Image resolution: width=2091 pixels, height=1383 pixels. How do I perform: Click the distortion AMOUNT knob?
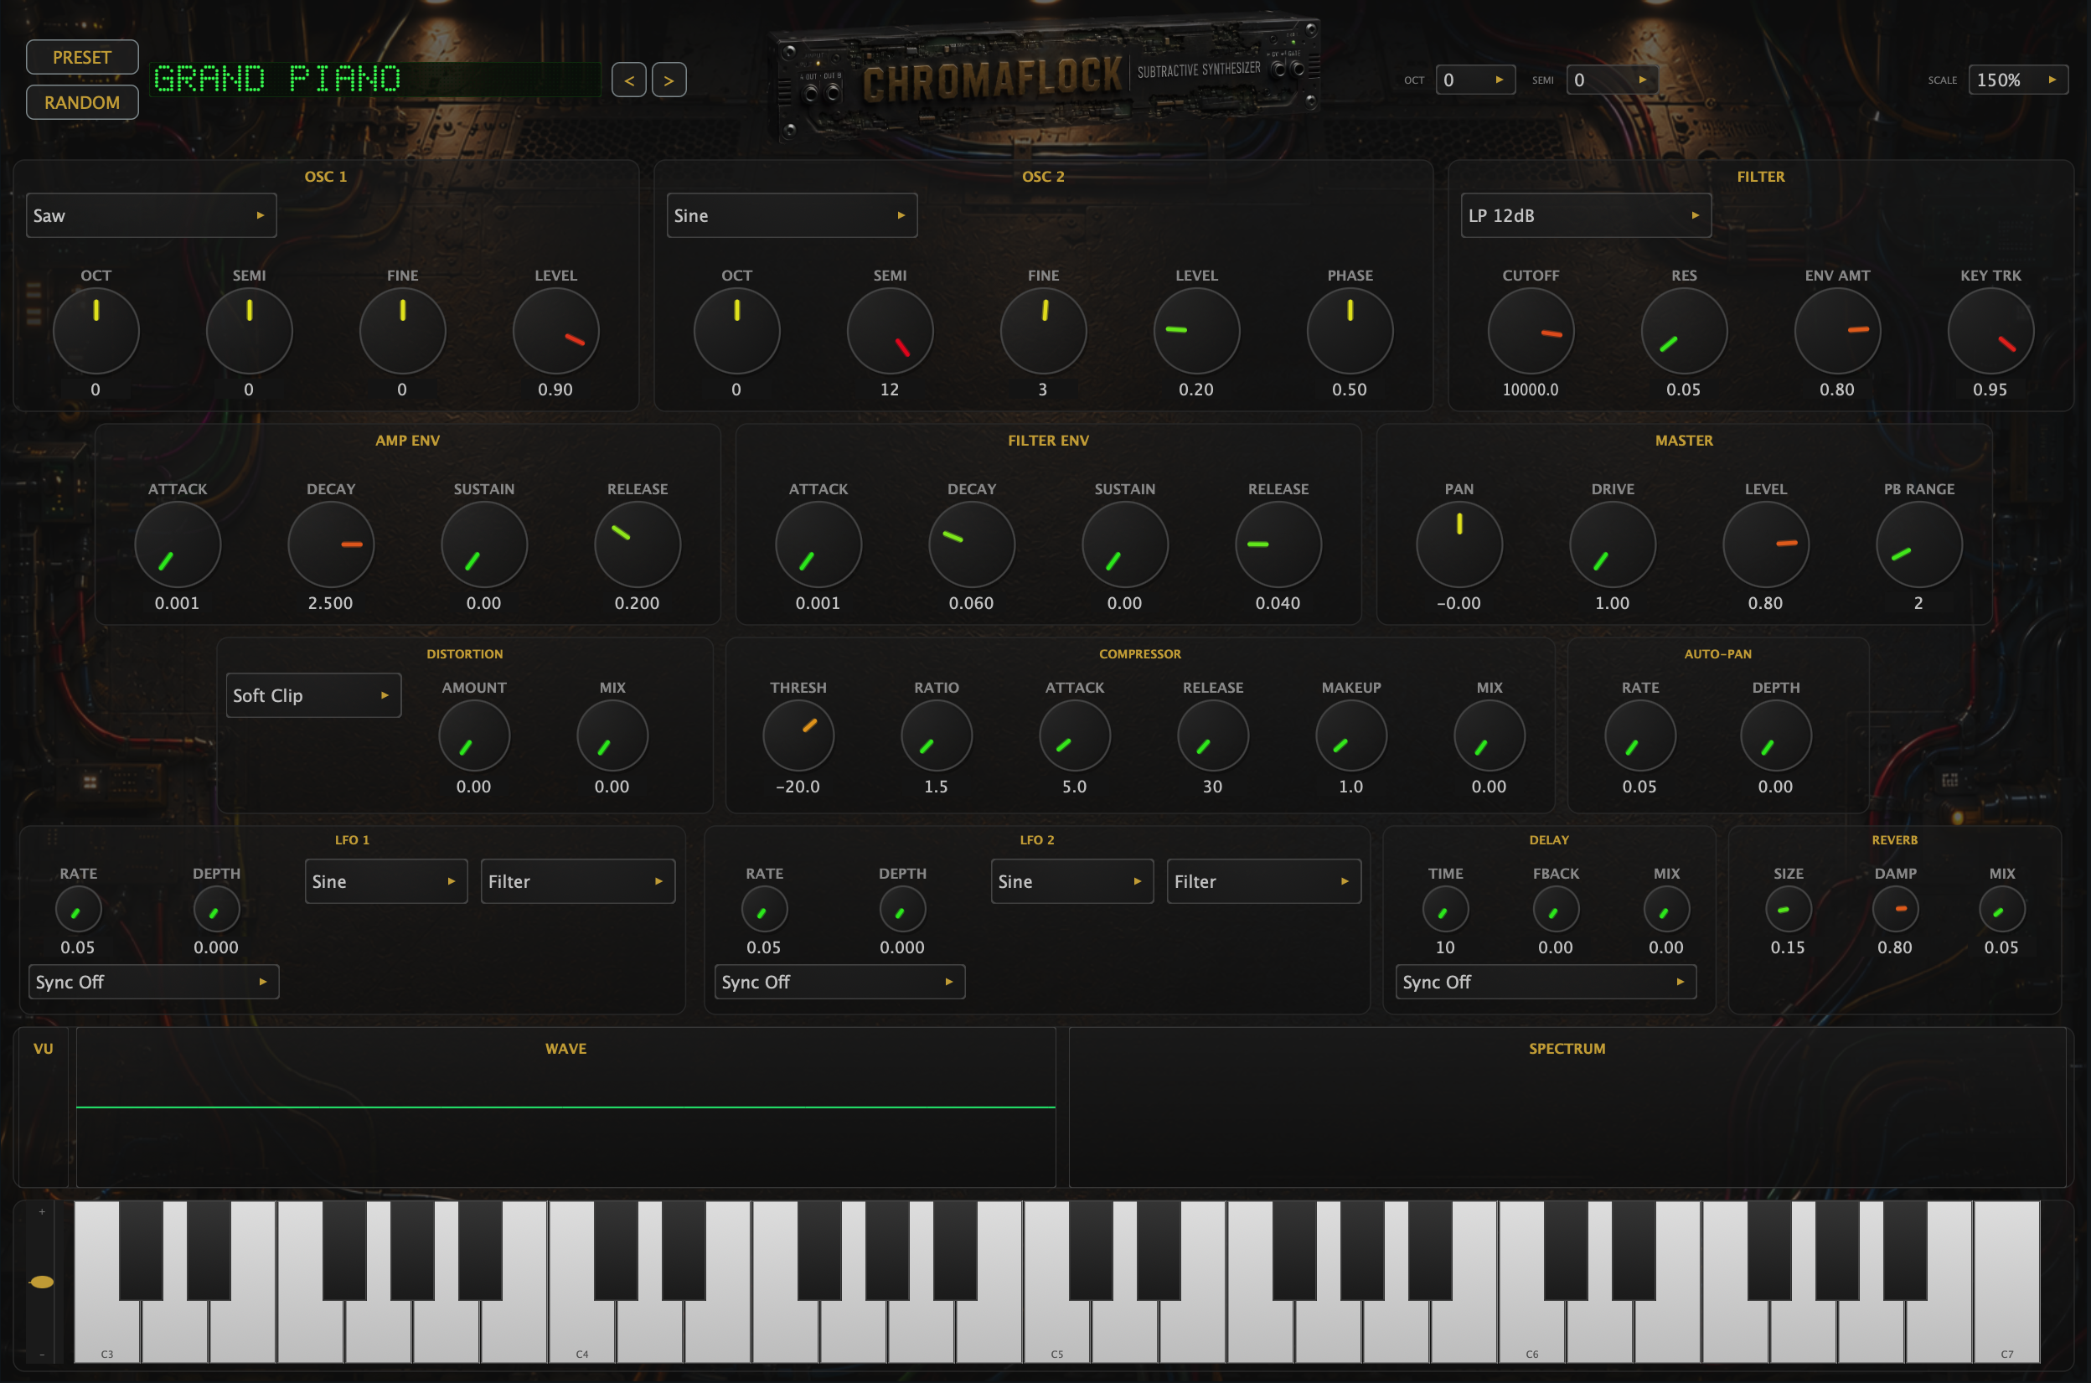[474, 735]
